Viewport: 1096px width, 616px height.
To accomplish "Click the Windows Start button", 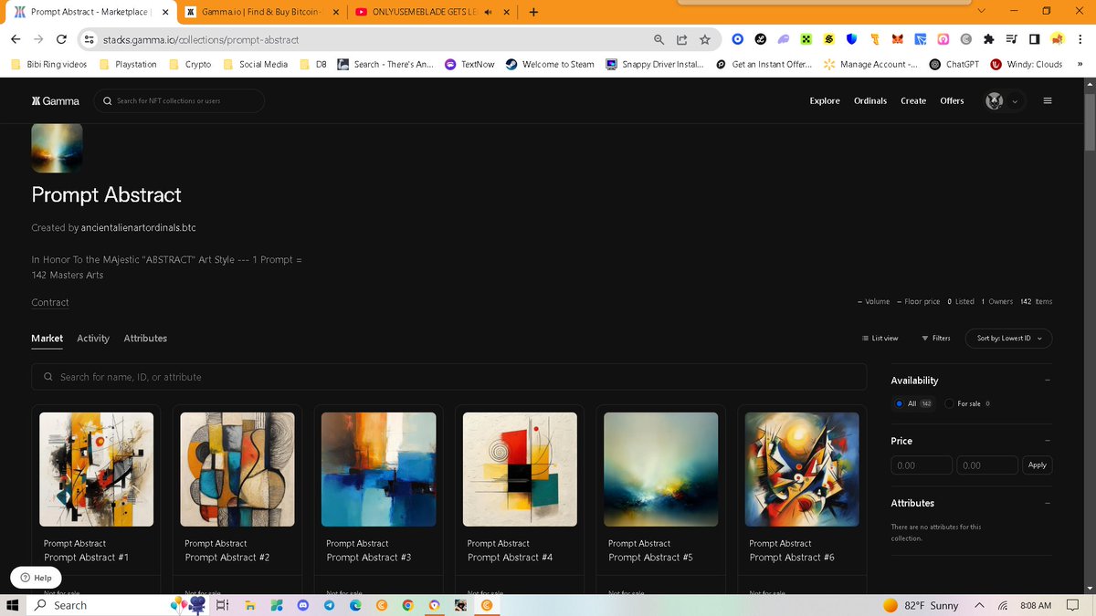I will (13, 605).
